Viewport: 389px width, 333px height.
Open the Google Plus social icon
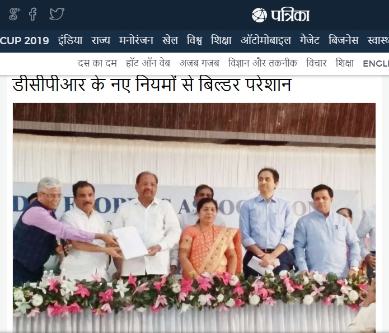(x=15, y=14)
